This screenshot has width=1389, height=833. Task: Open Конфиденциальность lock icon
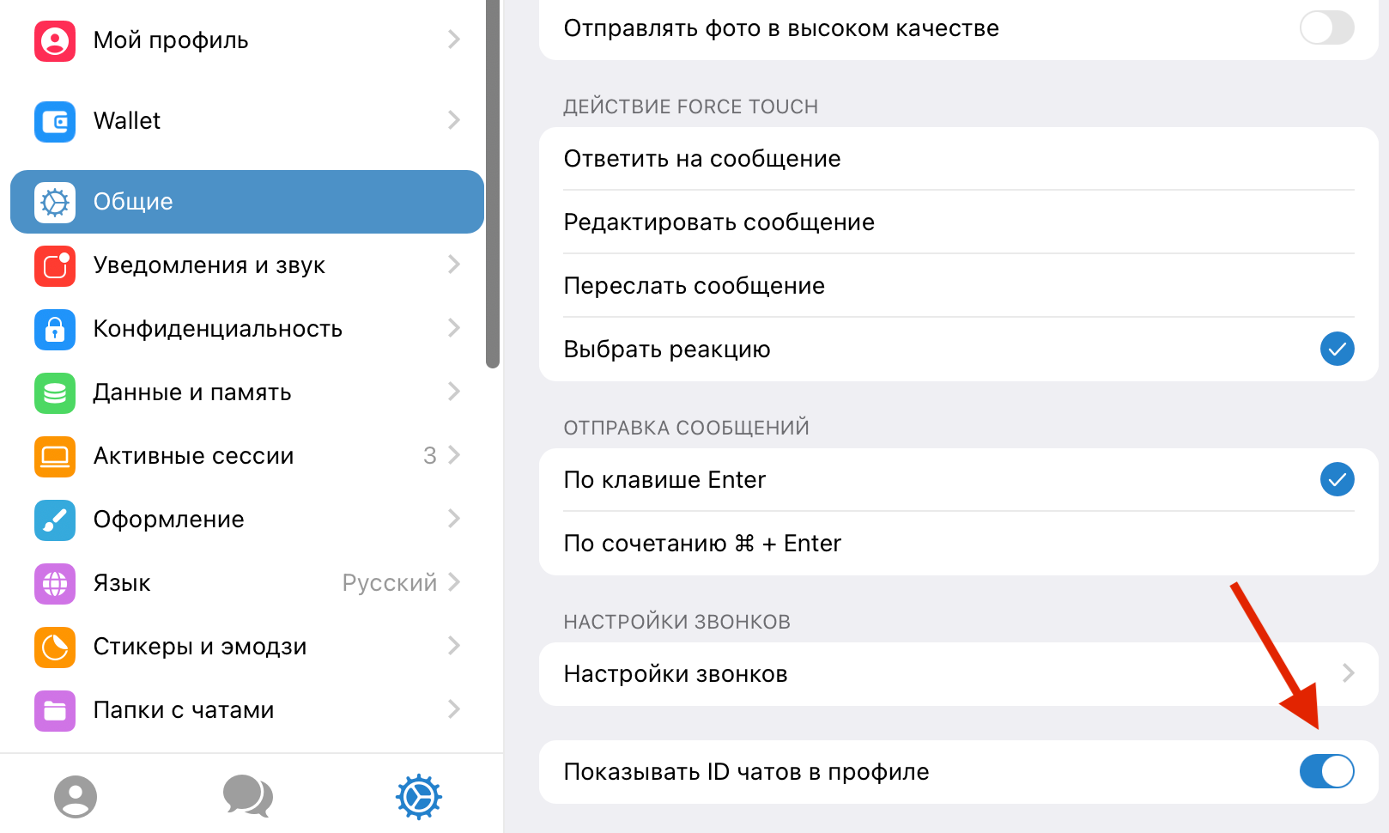[54, 329]
